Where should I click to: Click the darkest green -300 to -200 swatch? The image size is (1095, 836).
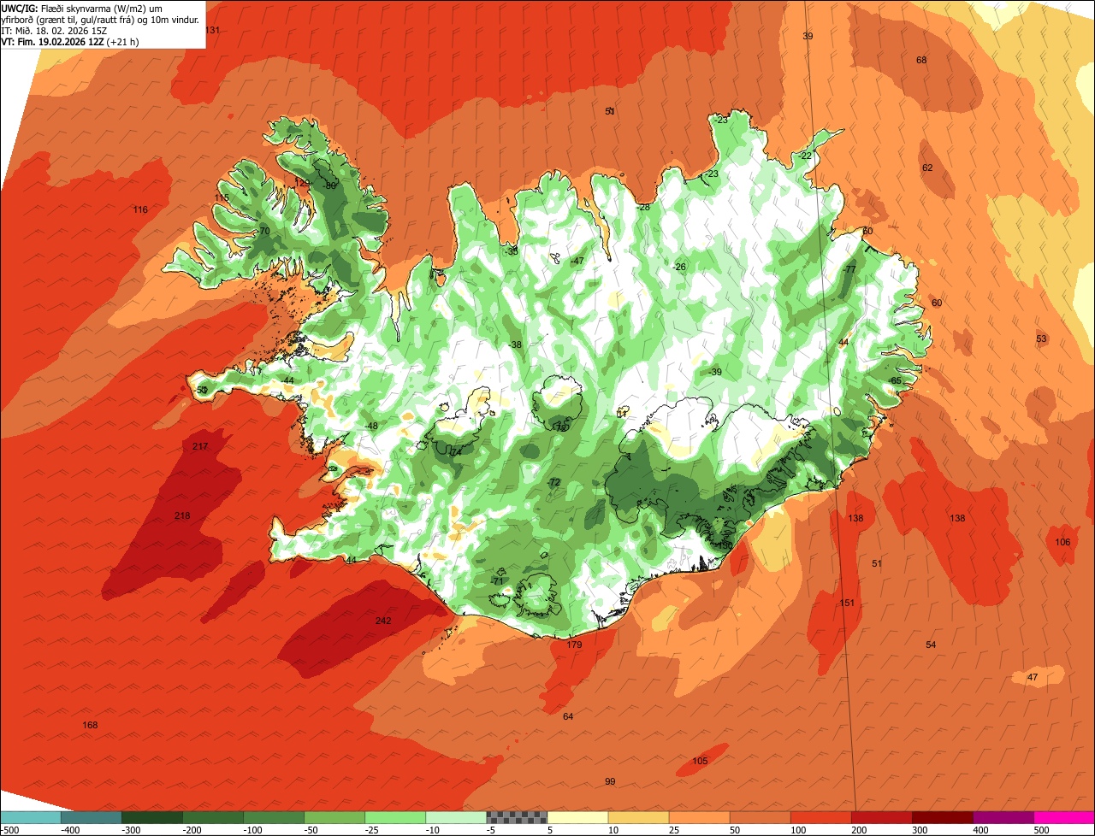pos(151,817)
